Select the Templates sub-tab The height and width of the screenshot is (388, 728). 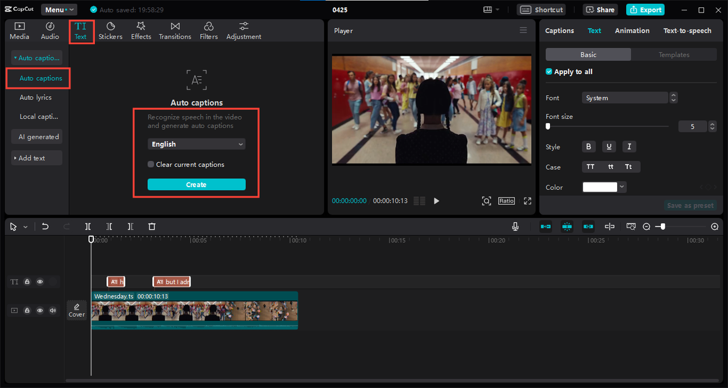pyautogui.click(x=674, y=55)
